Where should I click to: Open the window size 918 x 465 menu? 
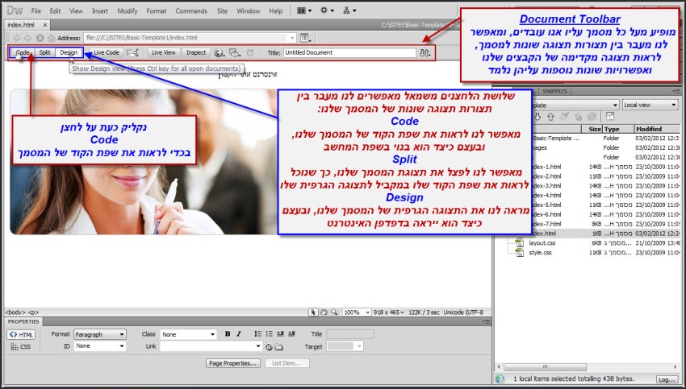[x=389, y=312]
